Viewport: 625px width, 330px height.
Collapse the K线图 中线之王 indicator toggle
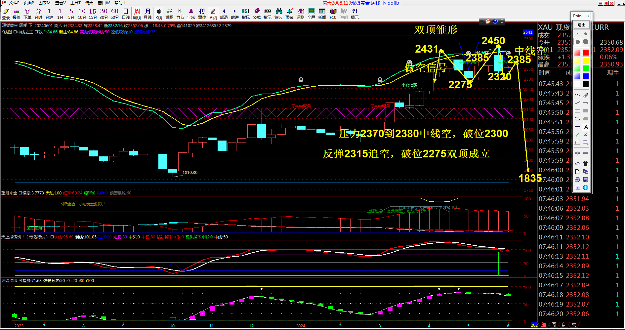coord(15,32)
